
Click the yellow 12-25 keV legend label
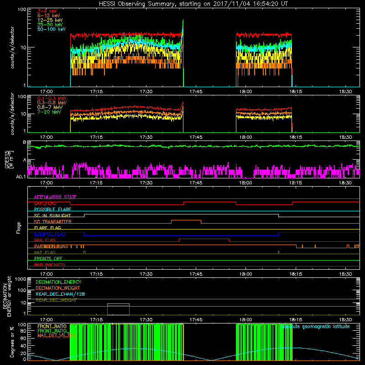(50, 20)
